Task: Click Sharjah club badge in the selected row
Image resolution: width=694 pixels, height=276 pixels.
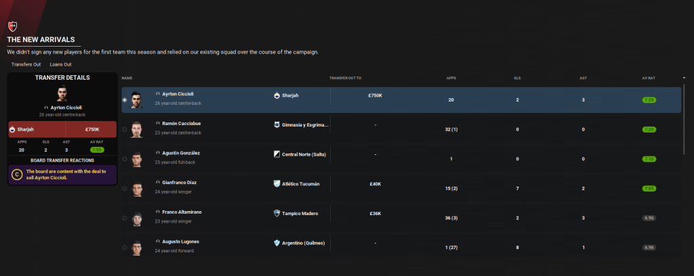Action: [277, 95]
